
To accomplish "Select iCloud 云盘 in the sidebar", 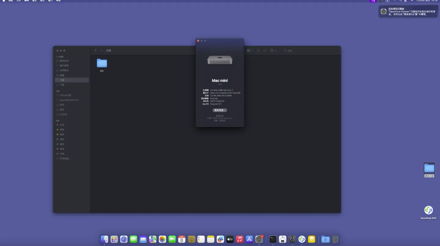I will point(65,95).
